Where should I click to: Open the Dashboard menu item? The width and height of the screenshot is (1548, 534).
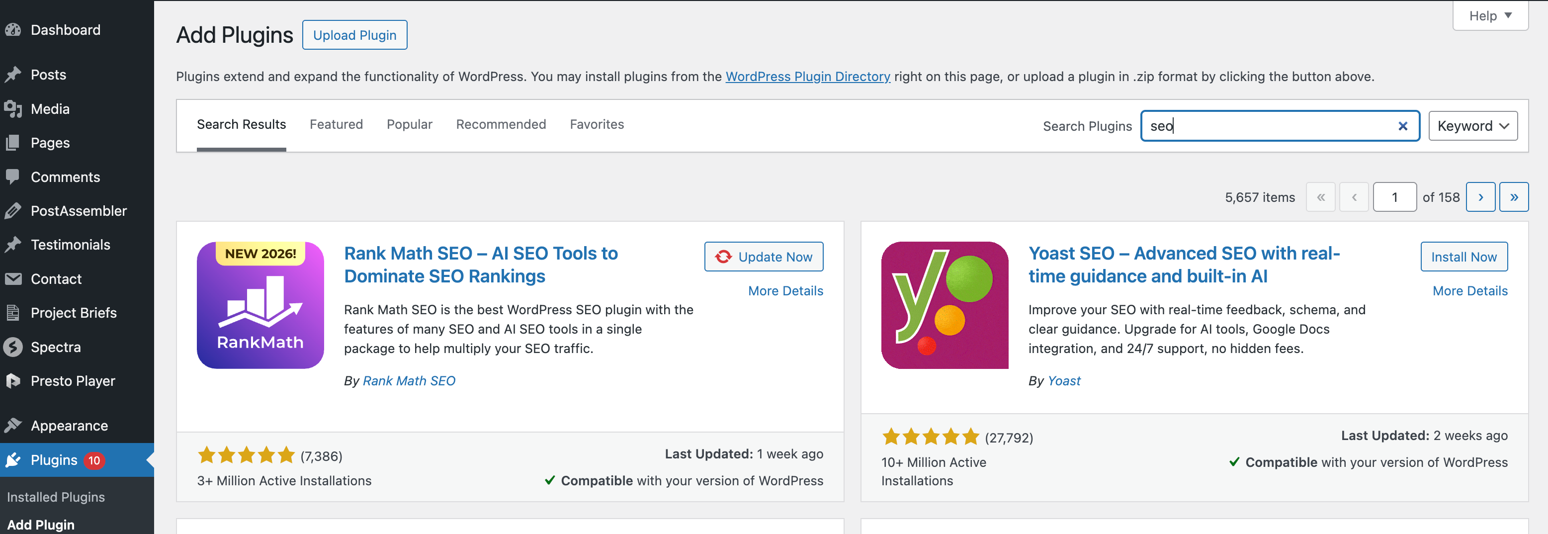77,29
